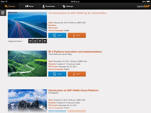Tap the assignment countdown seconds box showing 38

pyautogui.click(x=45, y=41)
